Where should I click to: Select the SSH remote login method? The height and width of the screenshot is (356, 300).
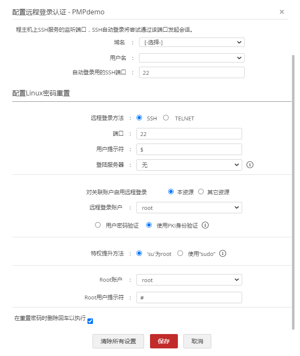[139, 118]
